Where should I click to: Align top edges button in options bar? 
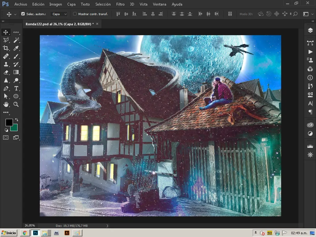pos(118,14)
